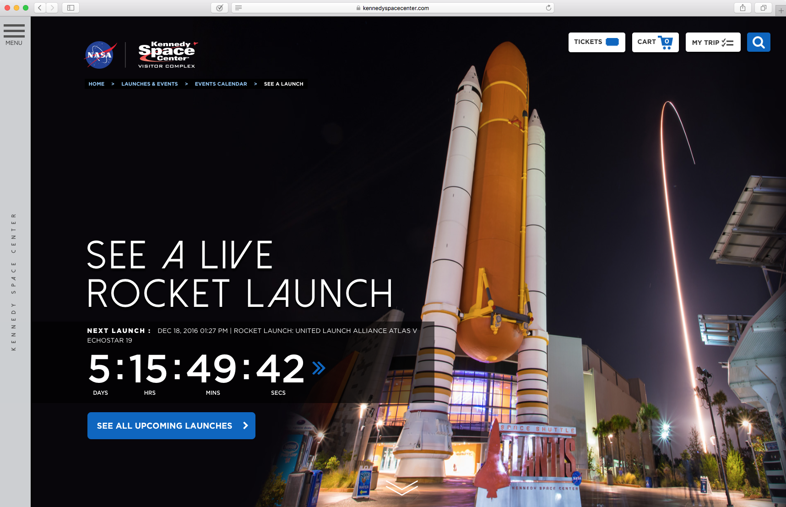786x507 pixels.
Task: Go back with Safari back arrow
Action: coord(40,8)
